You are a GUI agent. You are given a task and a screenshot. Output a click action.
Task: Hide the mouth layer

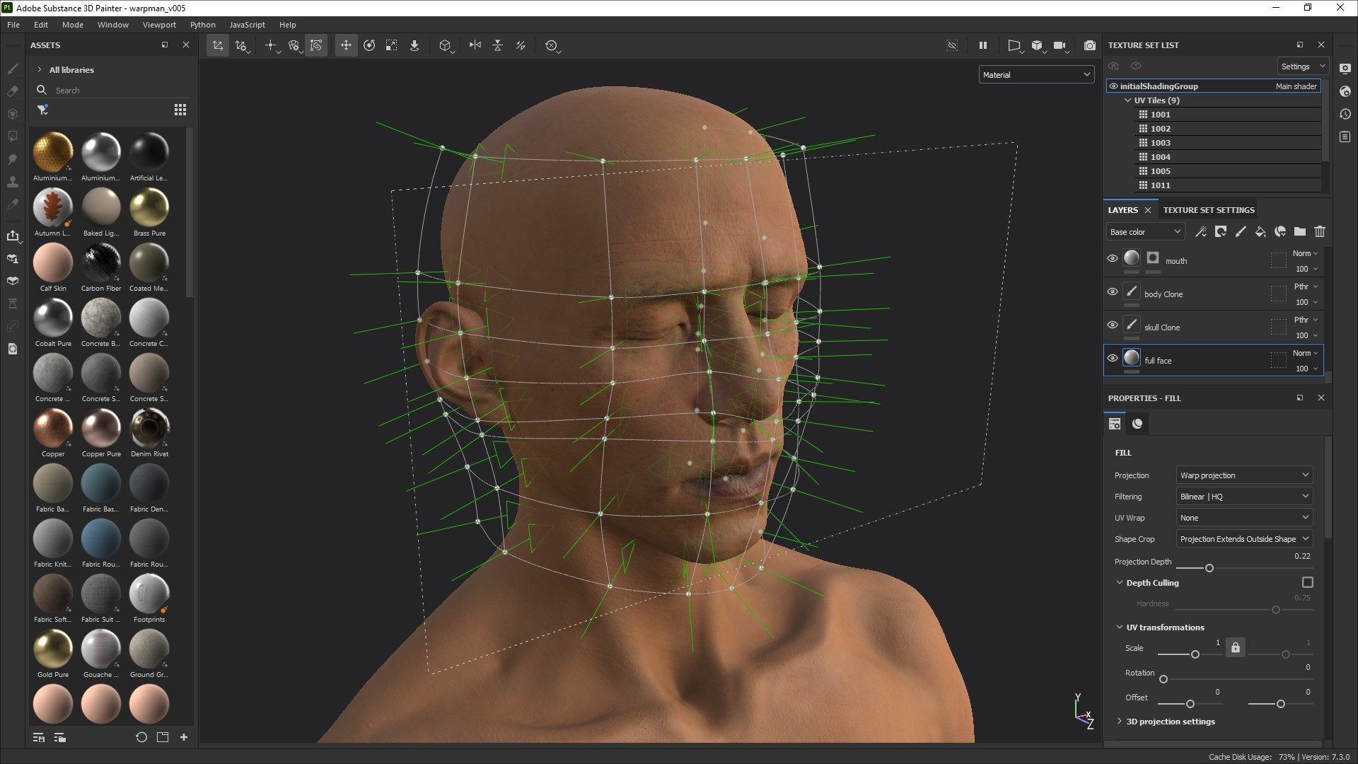click(x=1113, y=259)
